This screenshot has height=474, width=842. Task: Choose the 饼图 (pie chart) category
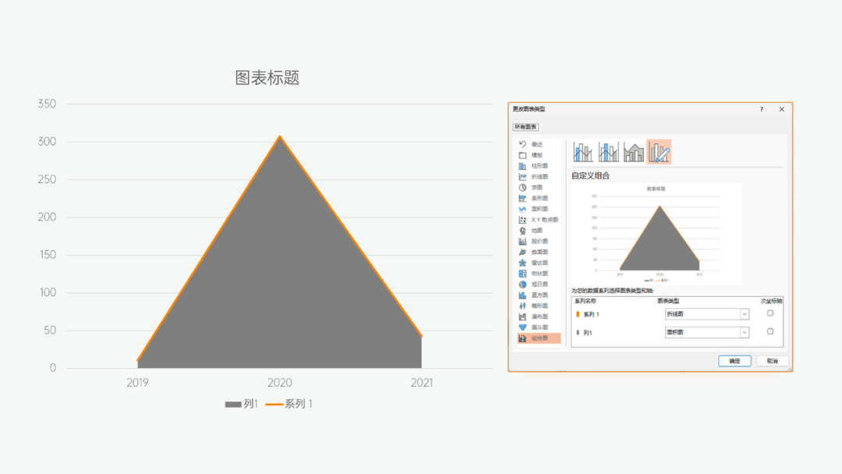coord(536,188)
